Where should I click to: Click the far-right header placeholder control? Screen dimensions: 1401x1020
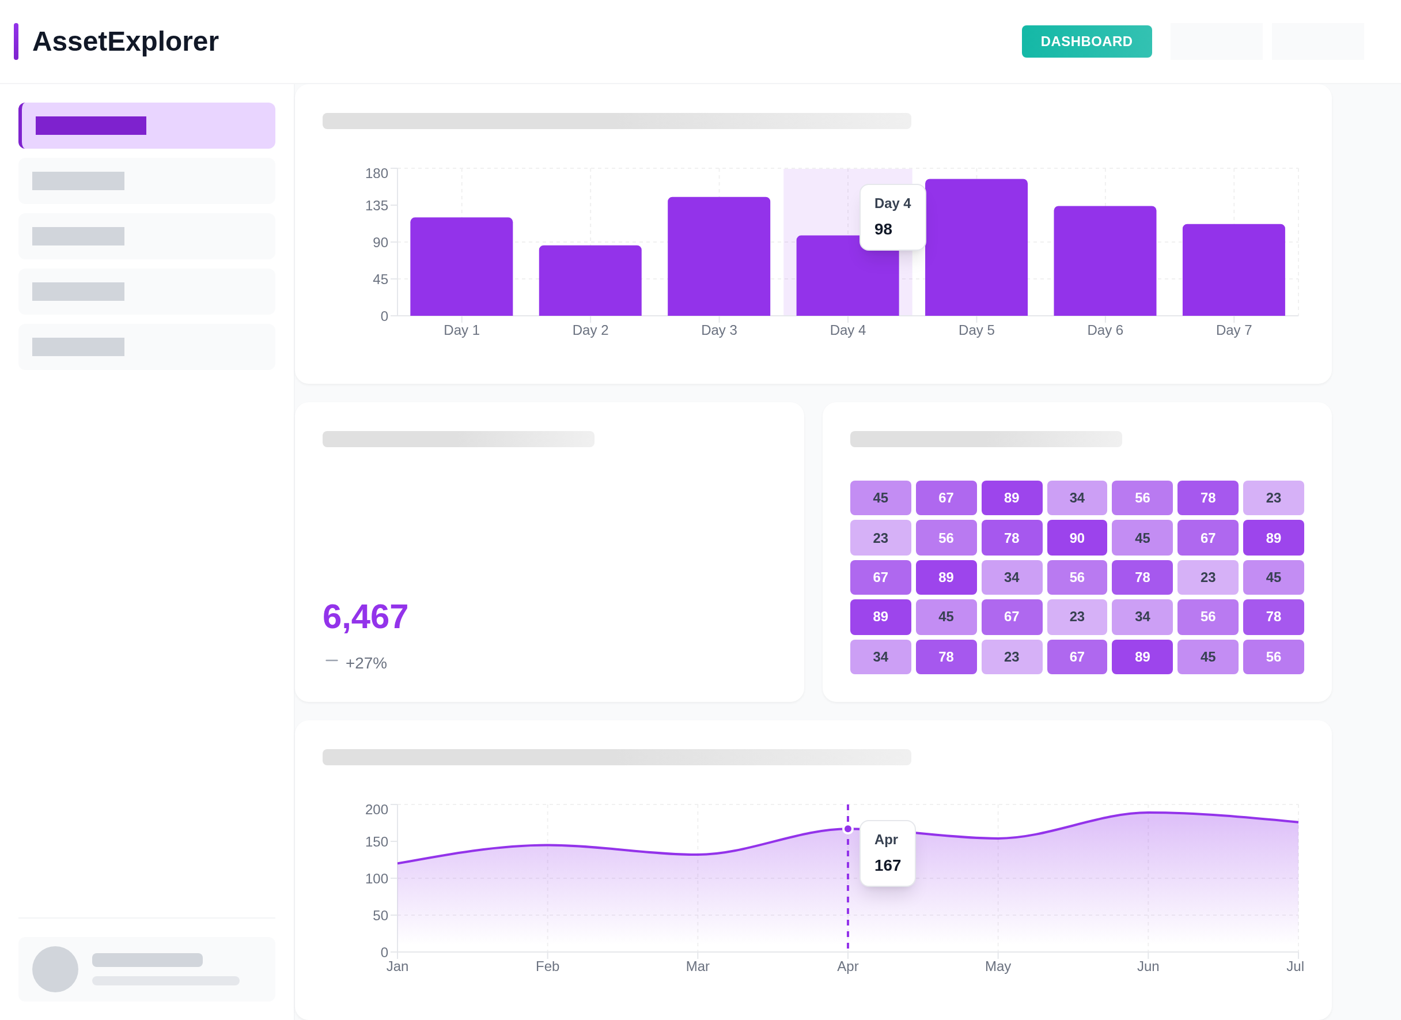(1318, 41)
